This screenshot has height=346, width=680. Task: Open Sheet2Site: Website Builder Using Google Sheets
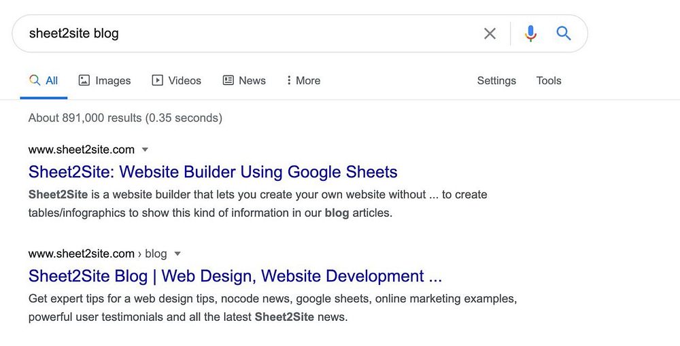[213, 171]
